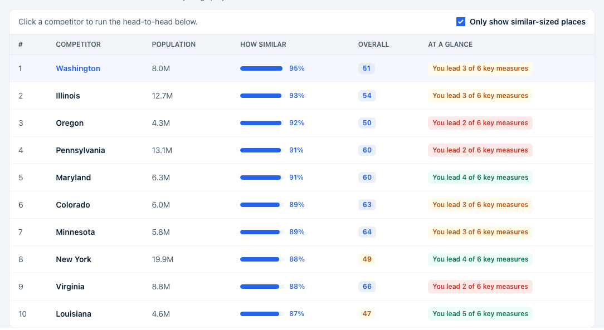Image resolution: width=604 pixels, height=330 pixels.
Task: Click the OVERALL column header
Action: [374, 45]
